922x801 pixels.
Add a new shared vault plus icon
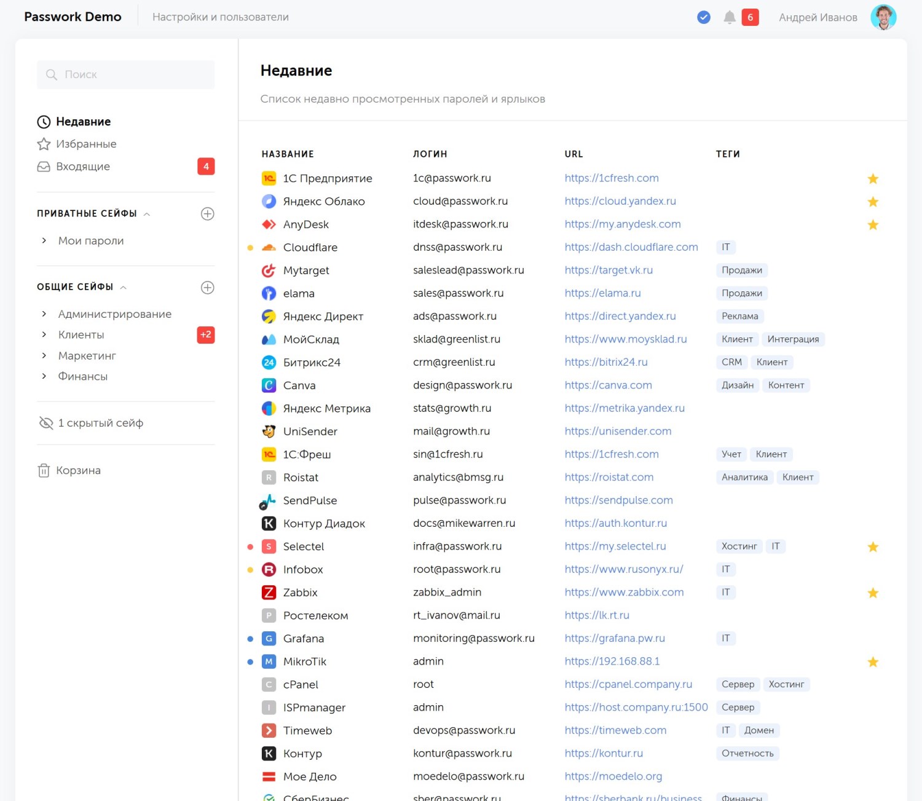click(x=208, y=288)
